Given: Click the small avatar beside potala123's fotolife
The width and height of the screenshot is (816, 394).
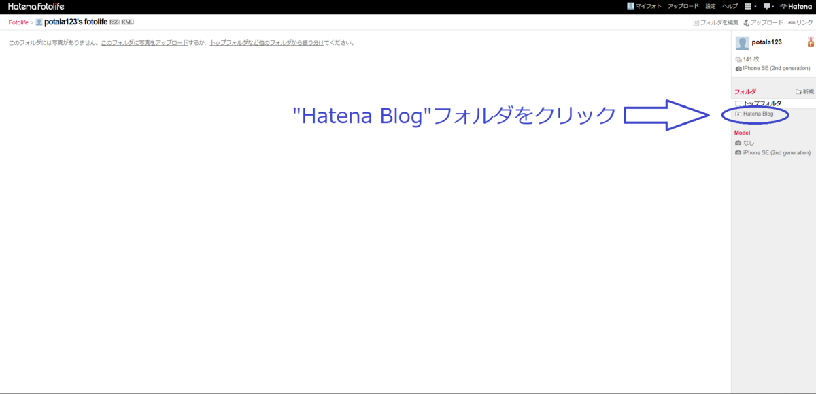Looking at the screenshot, I should [x=39, y=22].
